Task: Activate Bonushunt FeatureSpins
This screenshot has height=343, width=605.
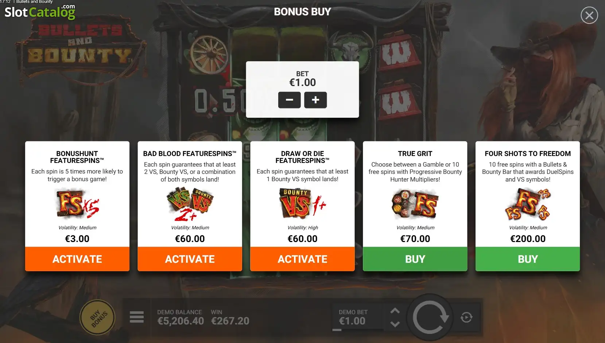Action: [x=77, y=259]
